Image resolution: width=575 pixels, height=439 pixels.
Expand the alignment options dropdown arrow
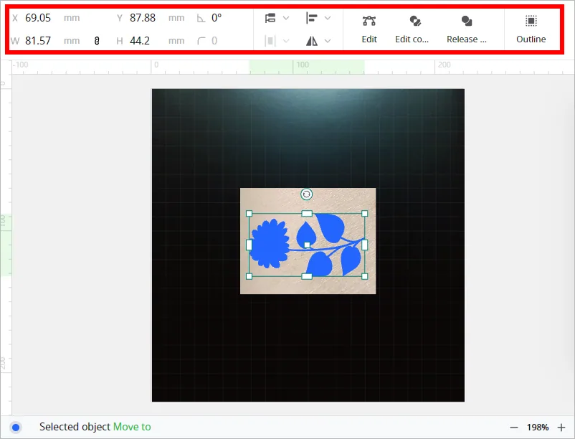click(x=328, y=18)
